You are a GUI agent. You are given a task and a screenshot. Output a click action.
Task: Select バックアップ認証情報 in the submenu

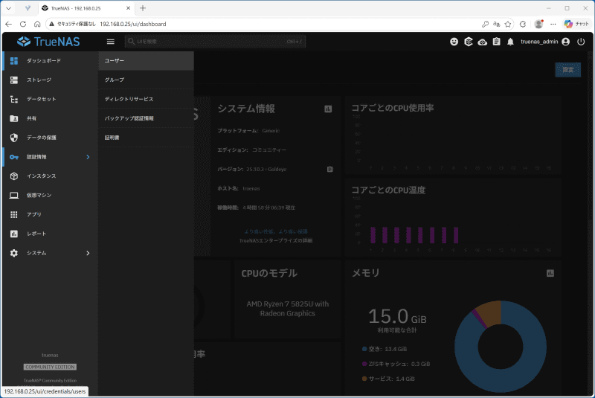coord(146,118)
